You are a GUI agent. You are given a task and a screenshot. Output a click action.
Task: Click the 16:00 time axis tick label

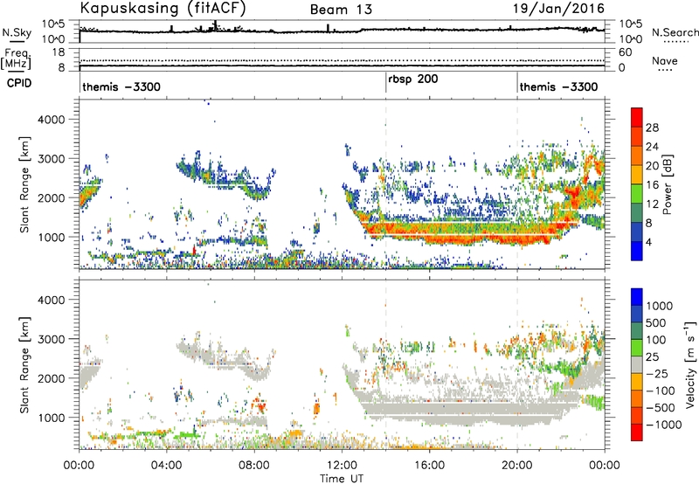click(430, 466)
